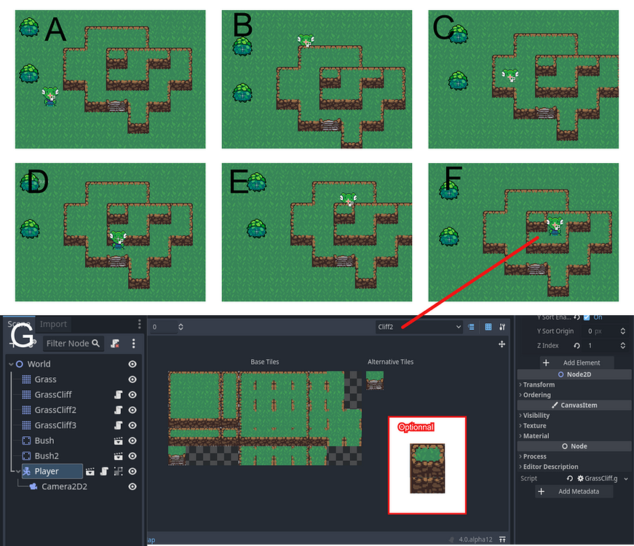This screenshot has width=634, height=546.
Task: Click the center view arrows in tile panel
Action: 502,344
